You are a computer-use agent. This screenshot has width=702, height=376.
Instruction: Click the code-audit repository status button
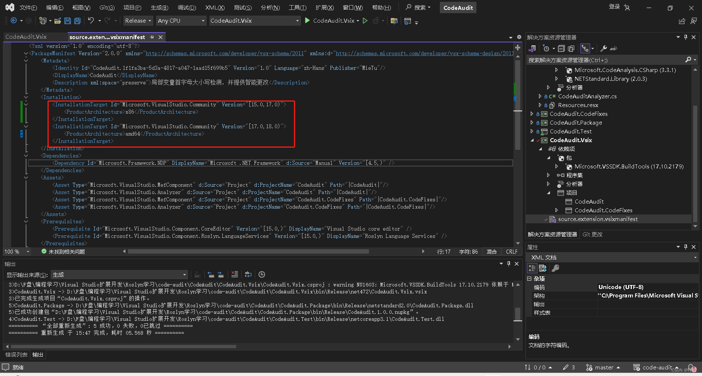(656, 367)
